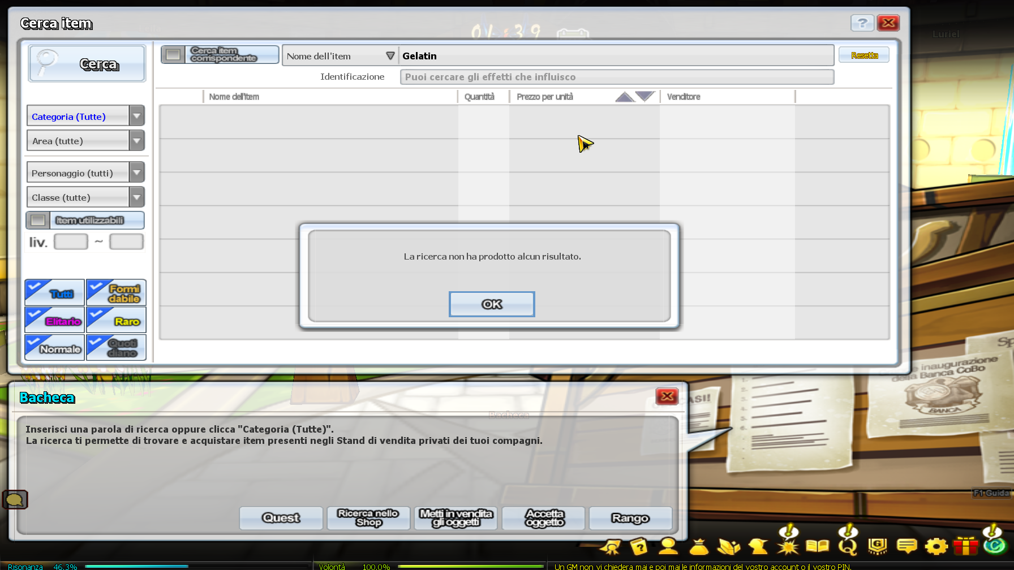Click the chat speech bubble icon at left edge

[15, 499]
